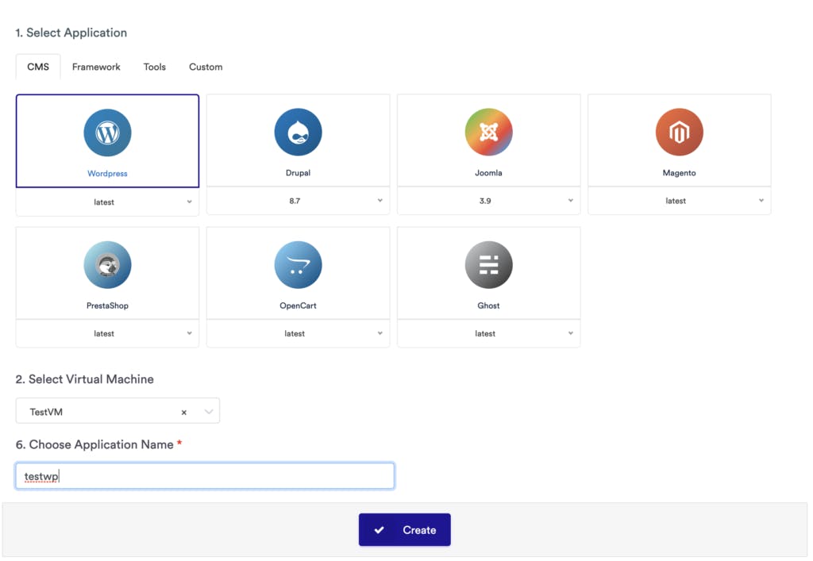Choose the Drupal logo icon
Viewport: 813px width, 561px height.
pyautogui.click(x=298, y=133)
